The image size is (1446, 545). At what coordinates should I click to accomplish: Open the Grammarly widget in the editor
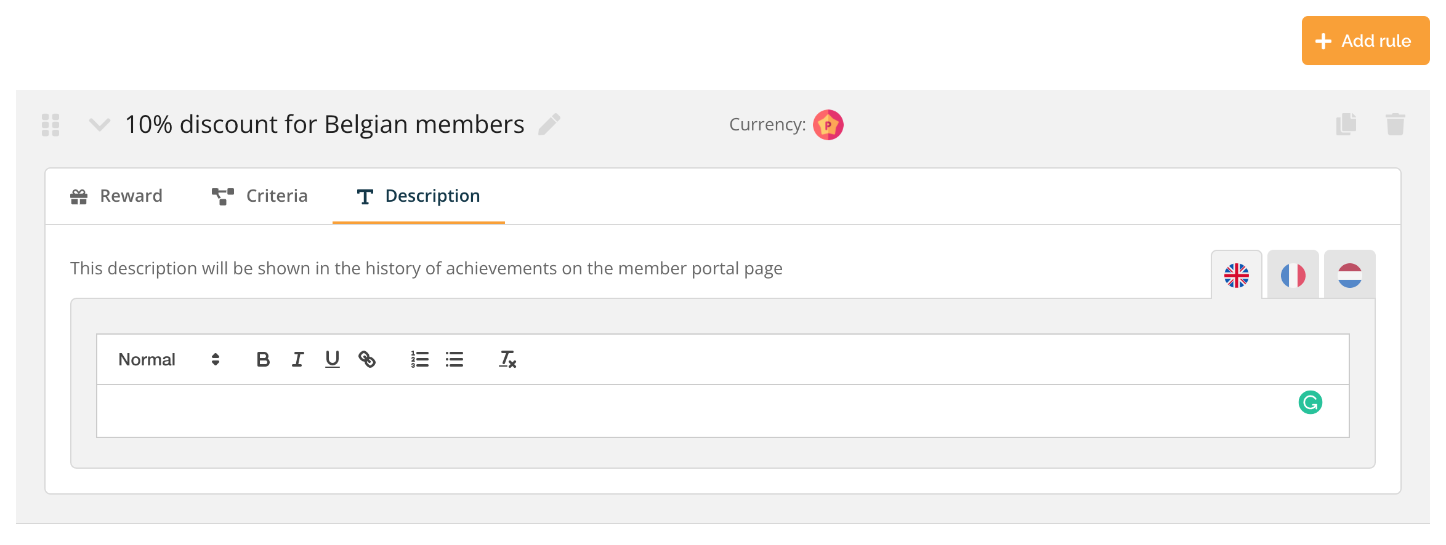1311,403
